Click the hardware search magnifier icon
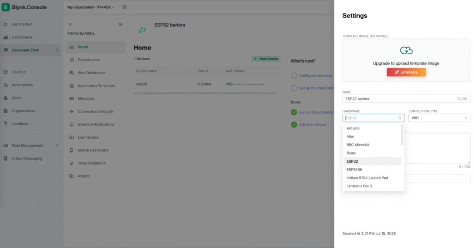474x248 pixels. [x=399, y=118]
